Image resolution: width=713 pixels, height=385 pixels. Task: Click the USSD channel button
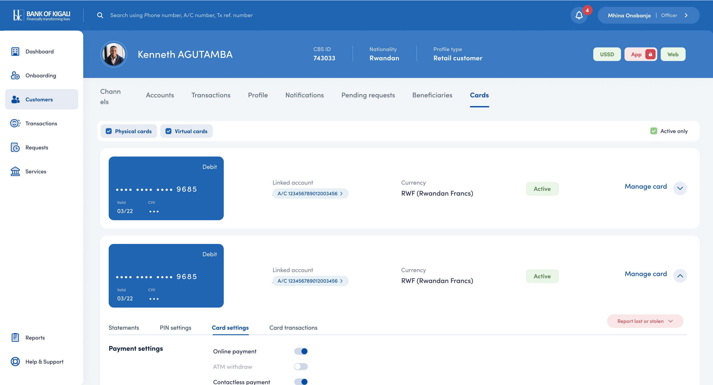(x=607, y=54)
